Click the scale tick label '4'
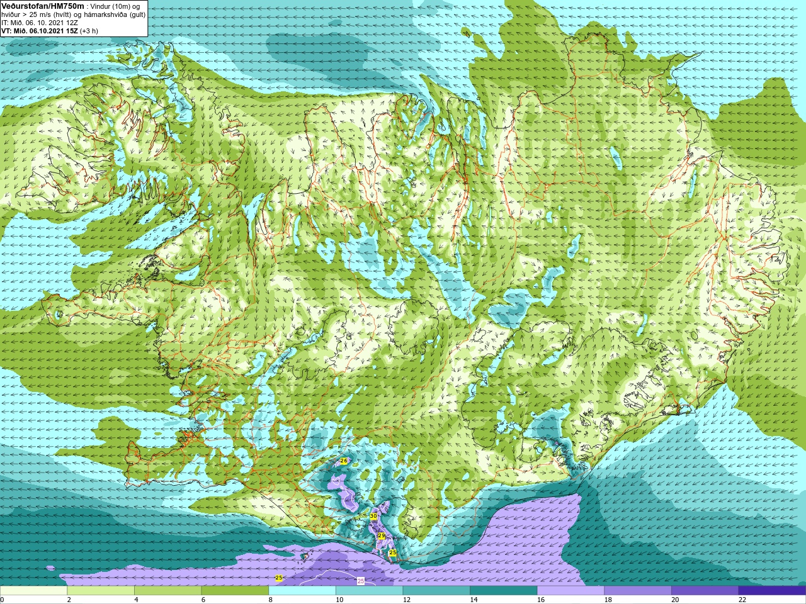Screen dimensions: 806x604 pos(136,600)
